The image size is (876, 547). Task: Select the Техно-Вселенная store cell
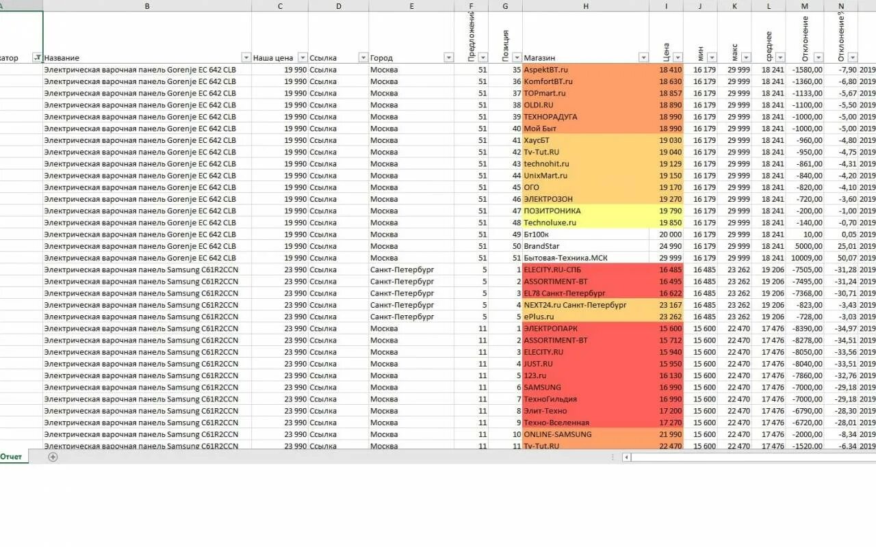[x=586, y=423]
